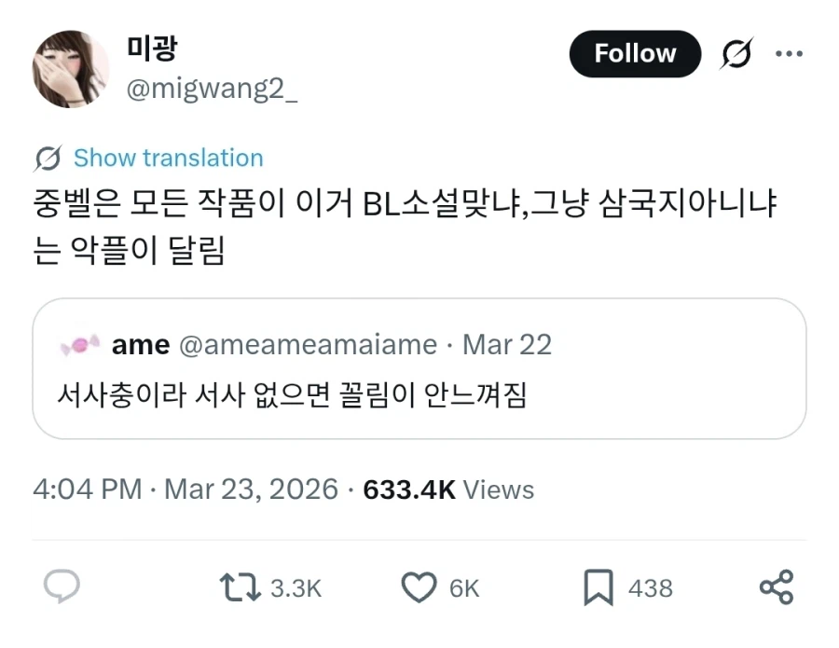Open repost list via 3.3K count
The width and height of the screenshot is (839, 648).
point(295,588)
